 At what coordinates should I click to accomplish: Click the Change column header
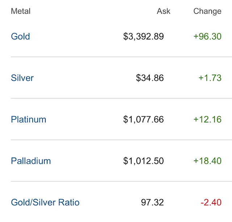point(207,12)
